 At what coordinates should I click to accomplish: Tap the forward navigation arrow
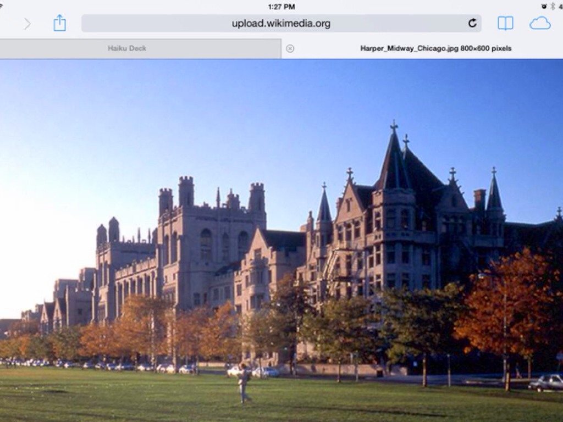[x=27, y=24]
